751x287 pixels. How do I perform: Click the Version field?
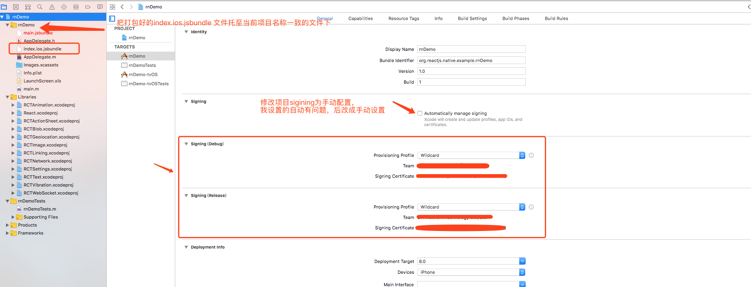[x=471, y=71]
